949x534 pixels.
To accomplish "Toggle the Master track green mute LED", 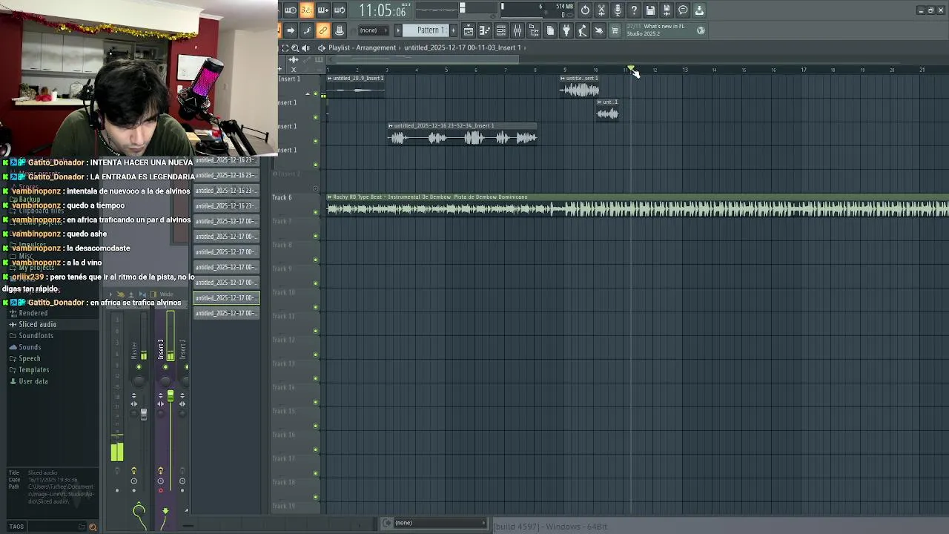I will [139, 367].
